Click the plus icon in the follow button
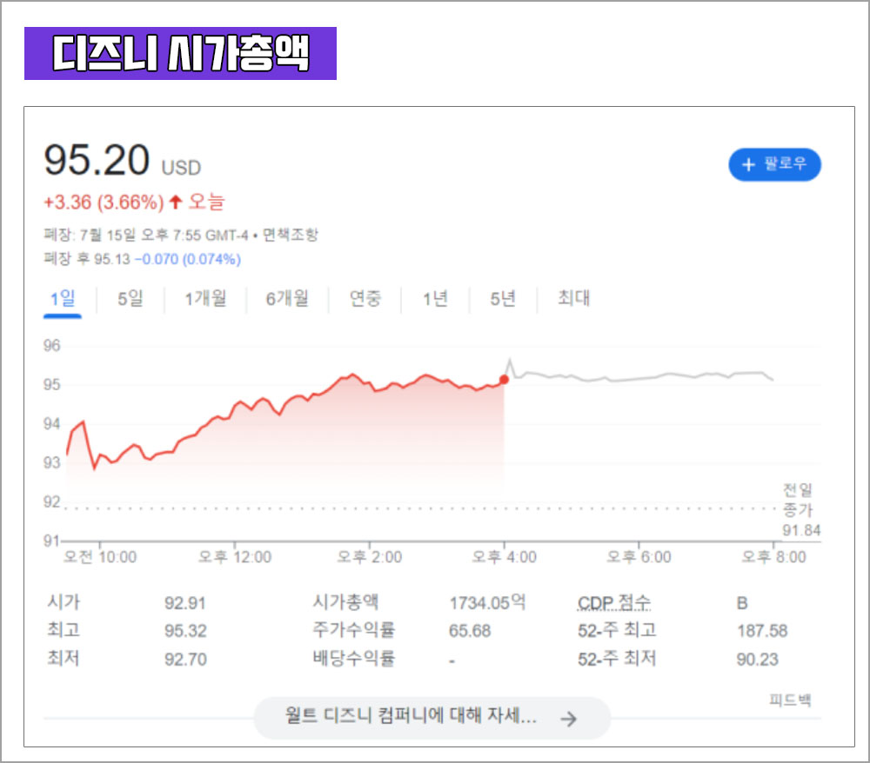The width and height of the screenshot is (870, 763). (x=748, y=164)
